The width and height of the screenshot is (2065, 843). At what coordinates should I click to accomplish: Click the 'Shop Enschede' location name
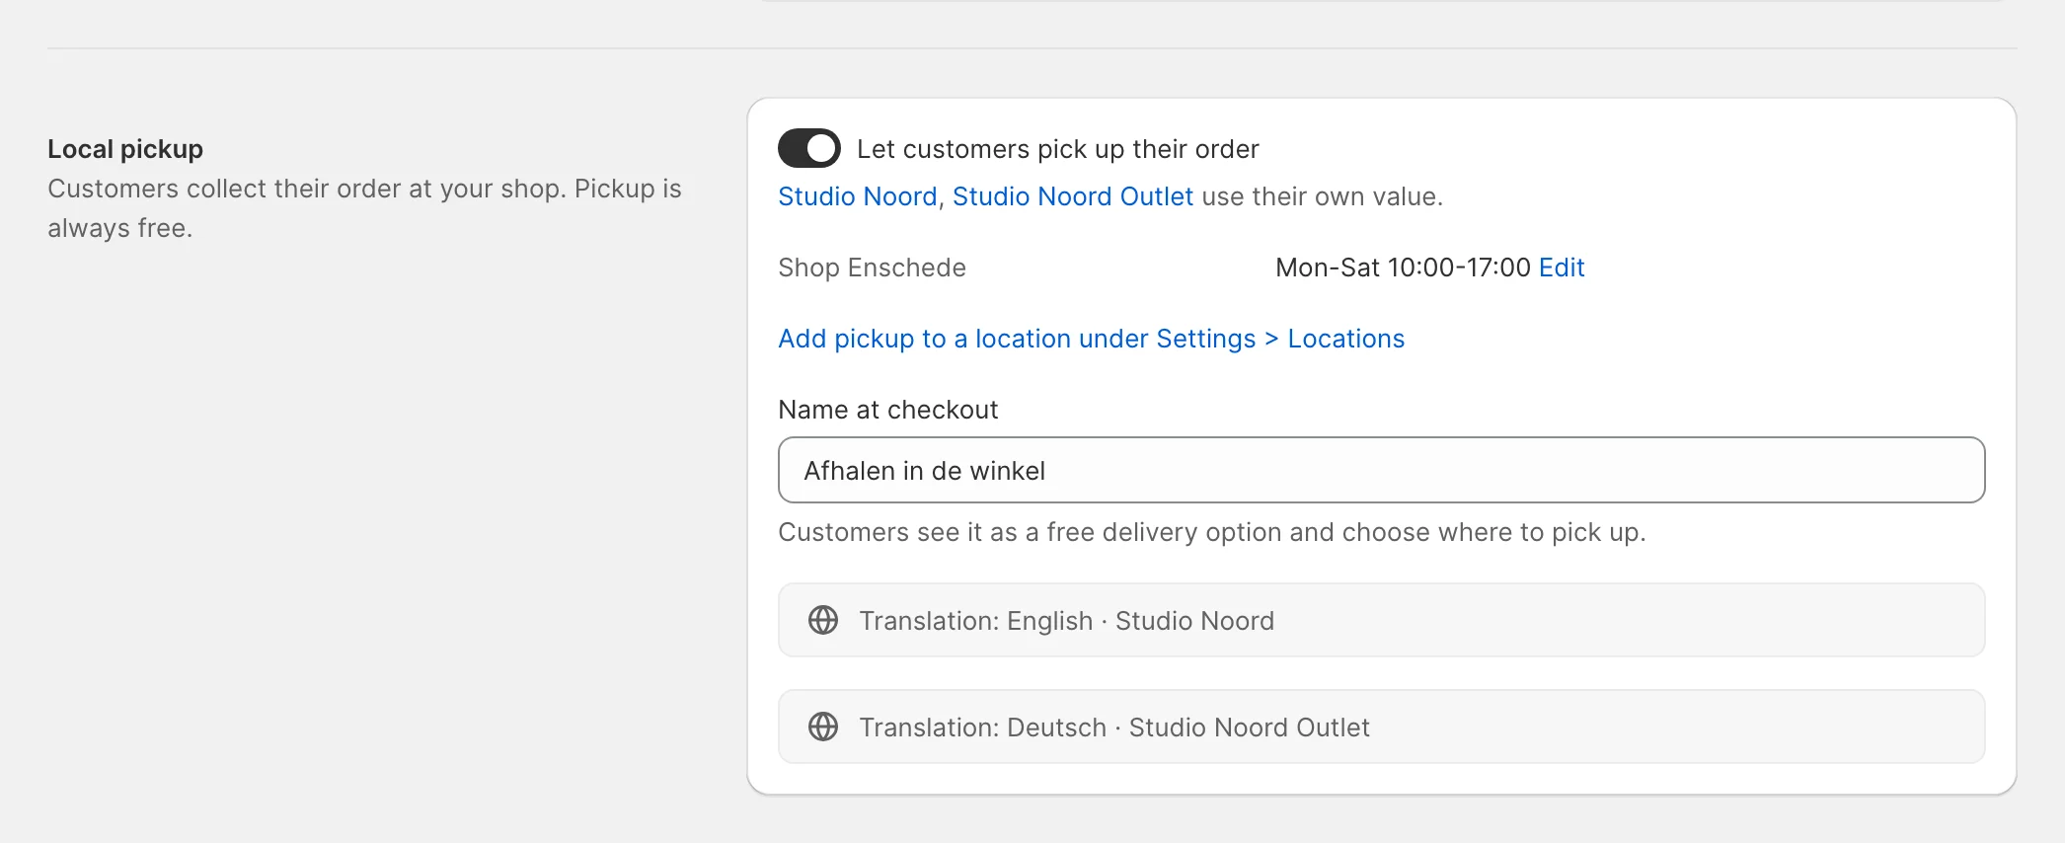coord(872,268)
